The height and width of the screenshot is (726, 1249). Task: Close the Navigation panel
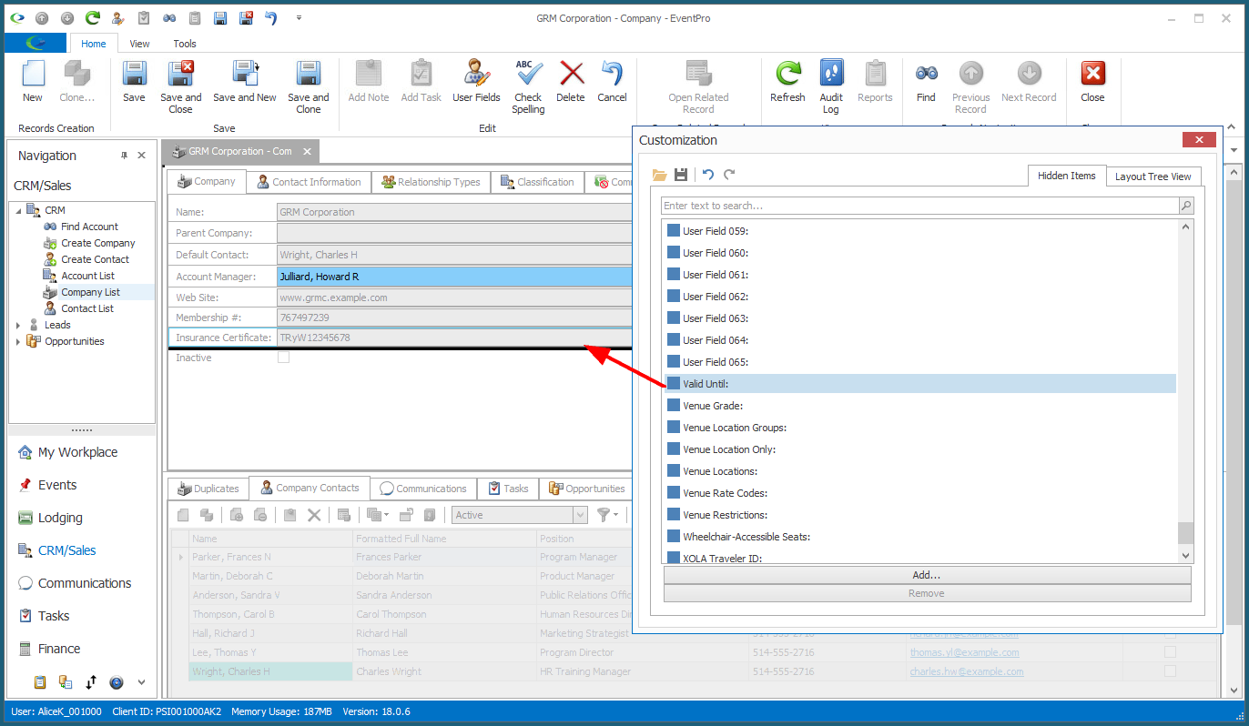click(142, 156)
